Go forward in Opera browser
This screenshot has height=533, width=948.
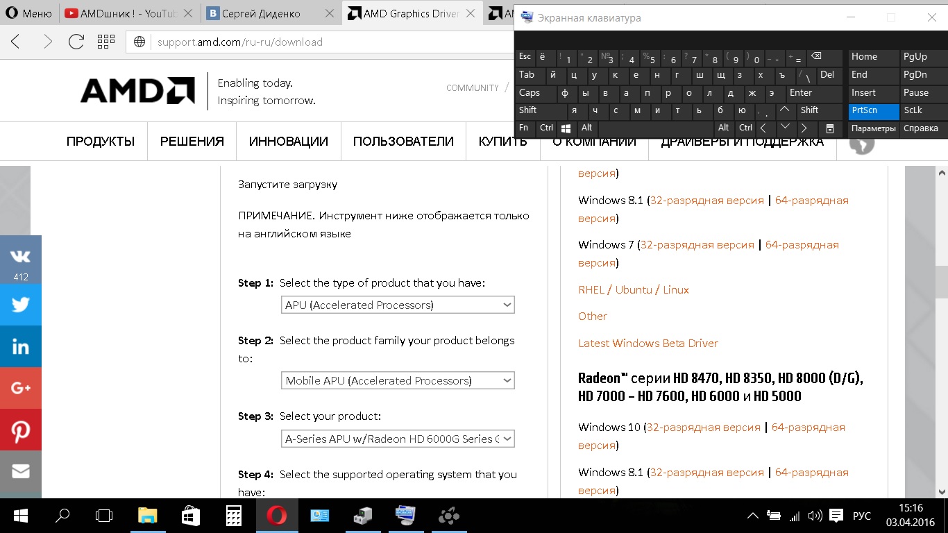pyautogui.click(x=47, y=42)
